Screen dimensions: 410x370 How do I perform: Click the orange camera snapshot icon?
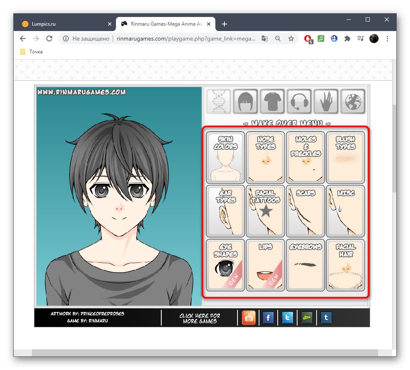[248, 317]
